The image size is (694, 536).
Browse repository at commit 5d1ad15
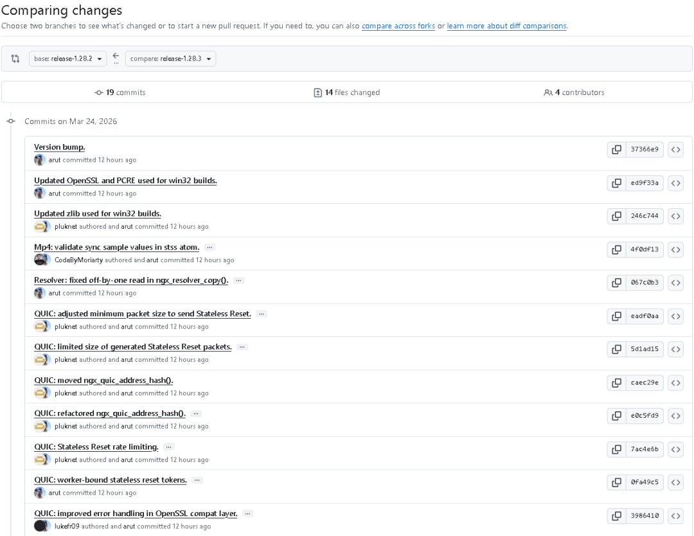(675, 349)
